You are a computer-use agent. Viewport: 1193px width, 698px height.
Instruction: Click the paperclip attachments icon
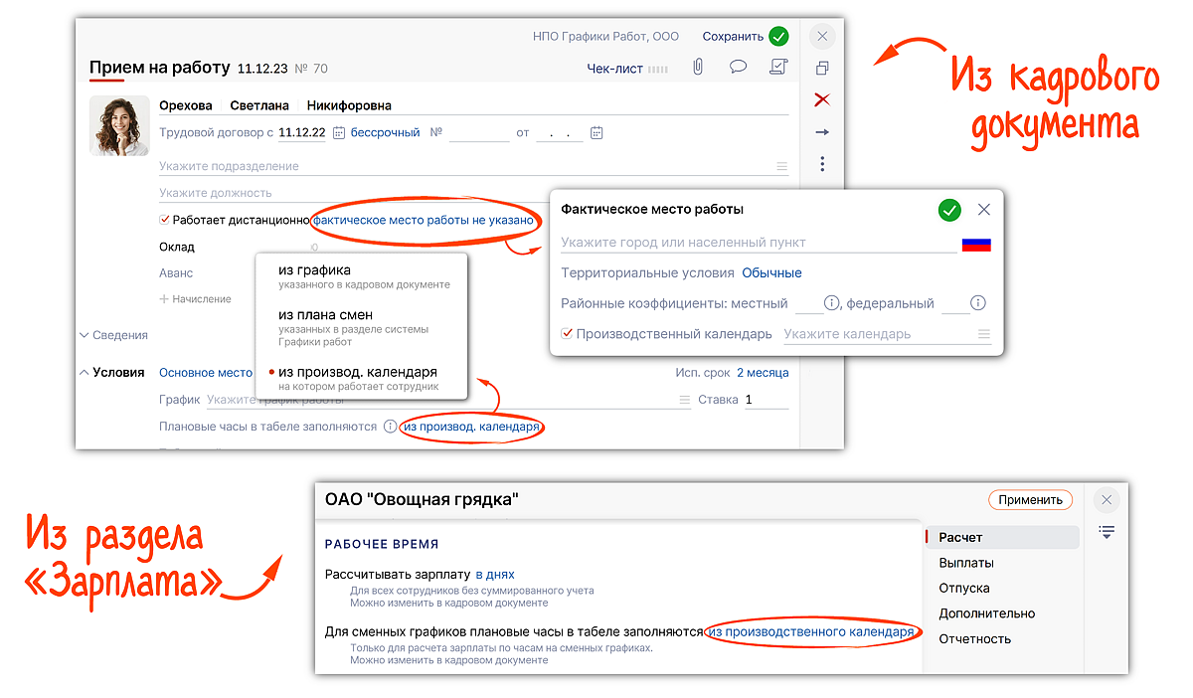(x=698, y=68)
